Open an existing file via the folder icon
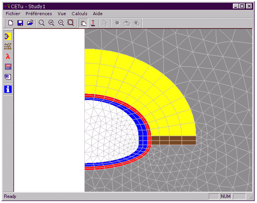This screenshot has height=203, width=257. (30, 23)
